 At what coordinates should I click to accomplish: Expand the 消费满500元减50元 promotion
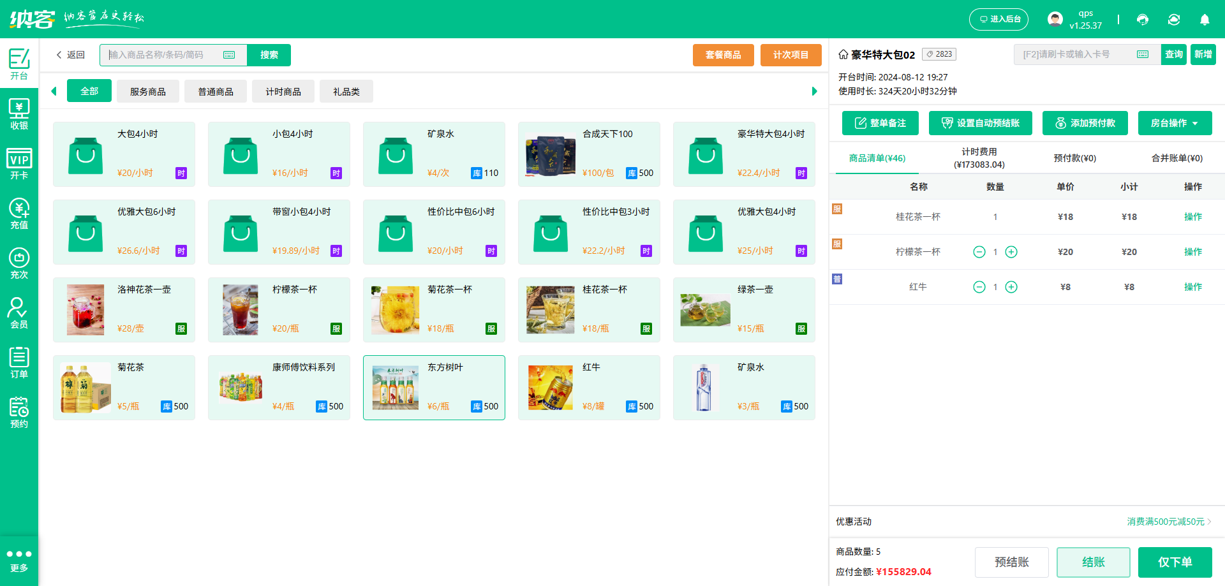tap(1169, 522)
